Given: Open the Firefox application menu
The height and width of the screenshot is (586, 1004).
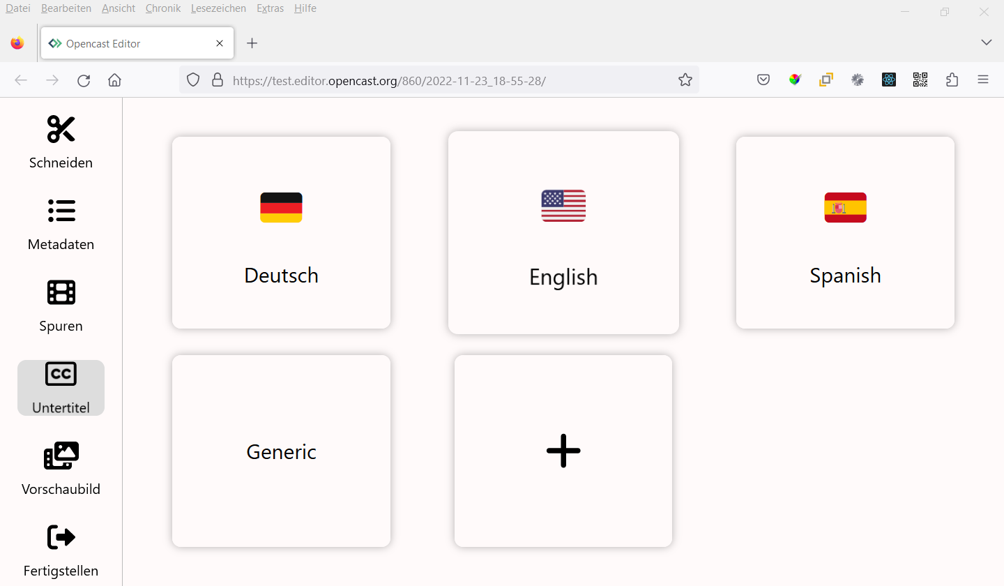Looking at the screenshot, I should click(983, 80).
